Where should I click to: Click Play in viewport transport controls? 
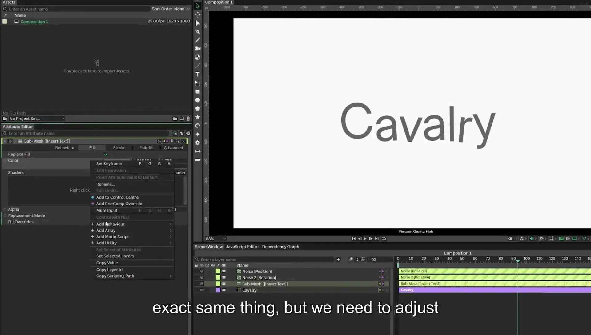coord(365,239)
